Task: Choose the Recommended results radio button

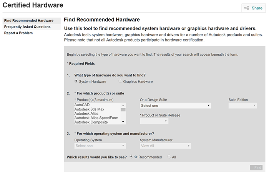Action: pyautogui.click(x=131, y=157)
